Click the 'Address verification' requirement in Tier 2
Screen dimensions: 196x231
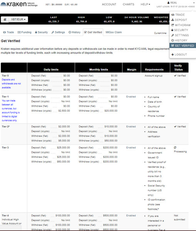[154, 134]
